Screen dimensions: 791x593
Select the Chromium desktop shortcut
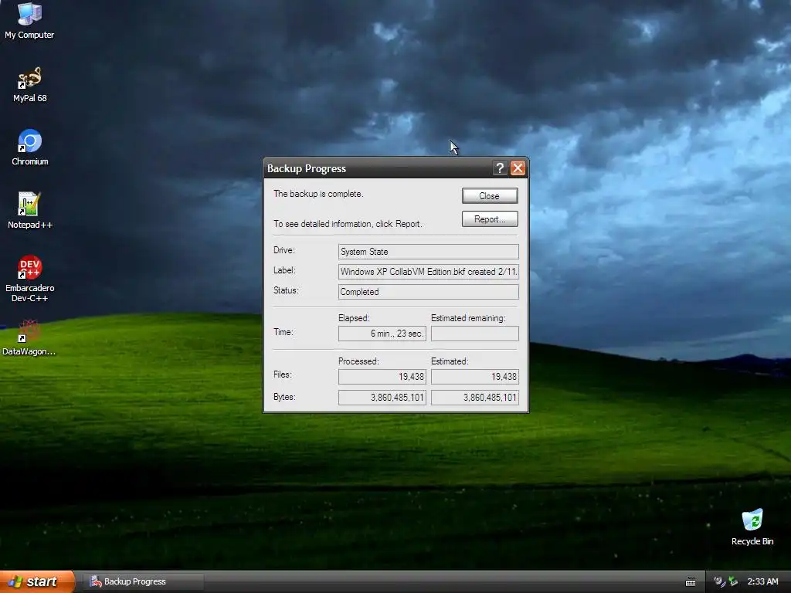pyautogui.click(x=30, y=147)
